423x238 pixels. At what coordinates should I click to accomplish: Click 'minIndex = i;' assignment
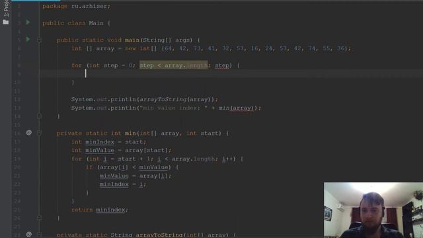click(x=123, y=184)
